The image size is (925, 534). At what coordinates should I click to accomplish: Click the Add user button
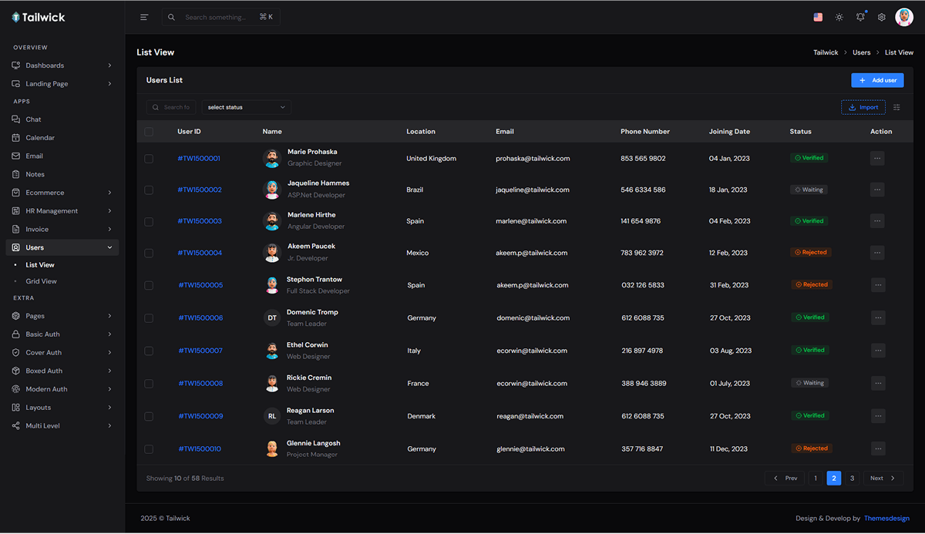[x=877, y=80]
